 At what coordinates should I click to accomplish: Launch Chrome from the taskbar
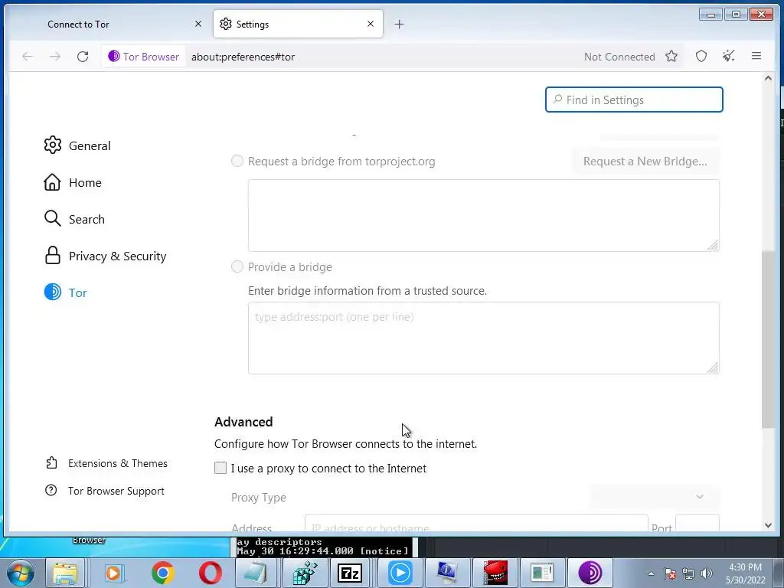(162, 573)
